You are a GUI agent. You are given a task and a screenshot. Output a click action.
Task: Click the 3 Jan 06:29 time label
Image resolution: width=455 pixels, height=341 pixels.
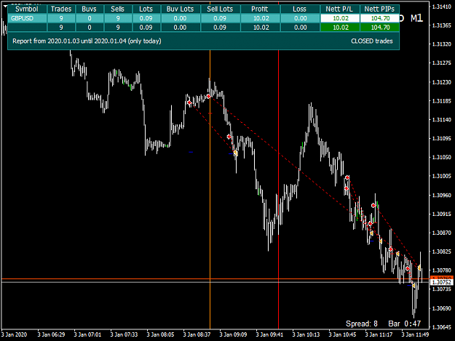pos(51,334)
